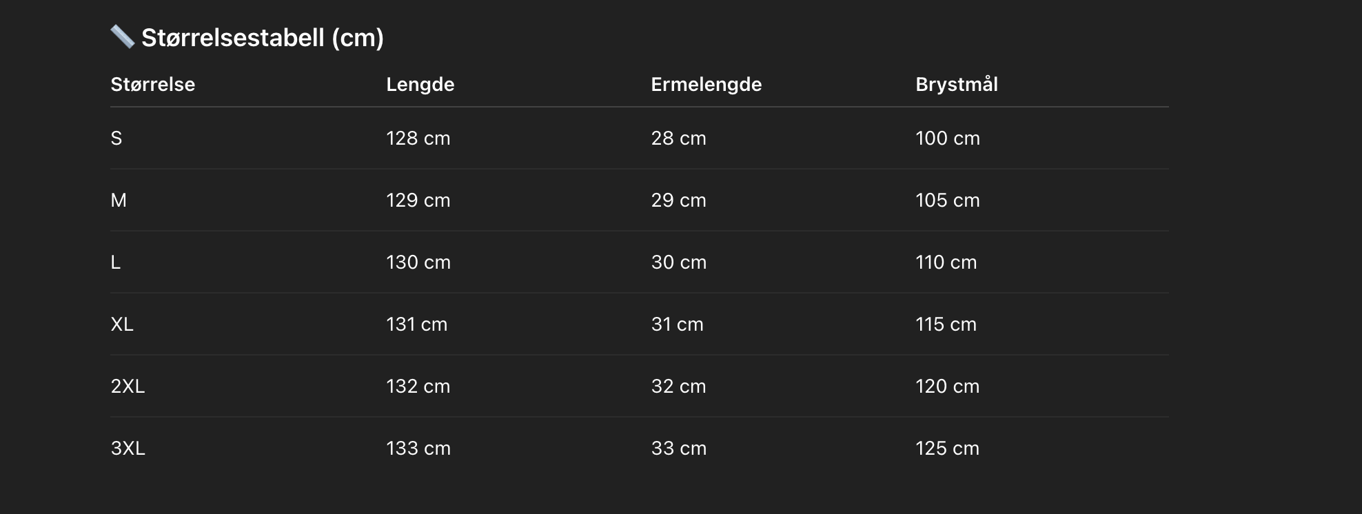Click the size L row label
The width and height of the screenshot is (1362, 514).
point(116,262)
